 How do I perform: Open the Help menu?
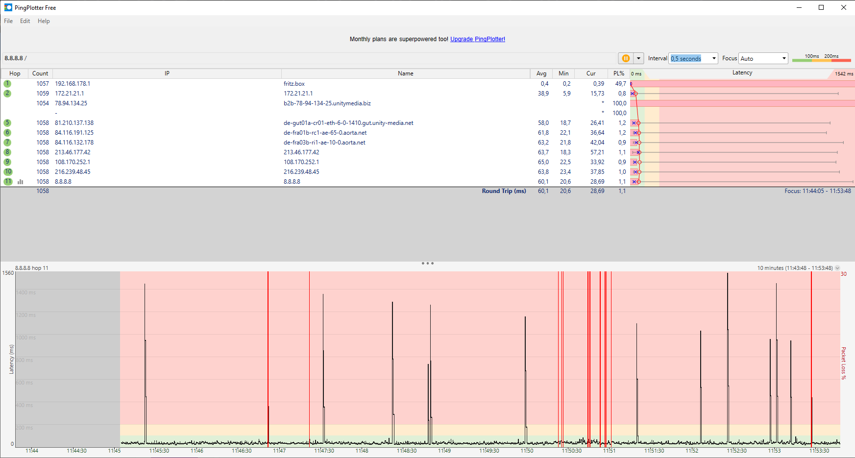click(x=44, y=21)
